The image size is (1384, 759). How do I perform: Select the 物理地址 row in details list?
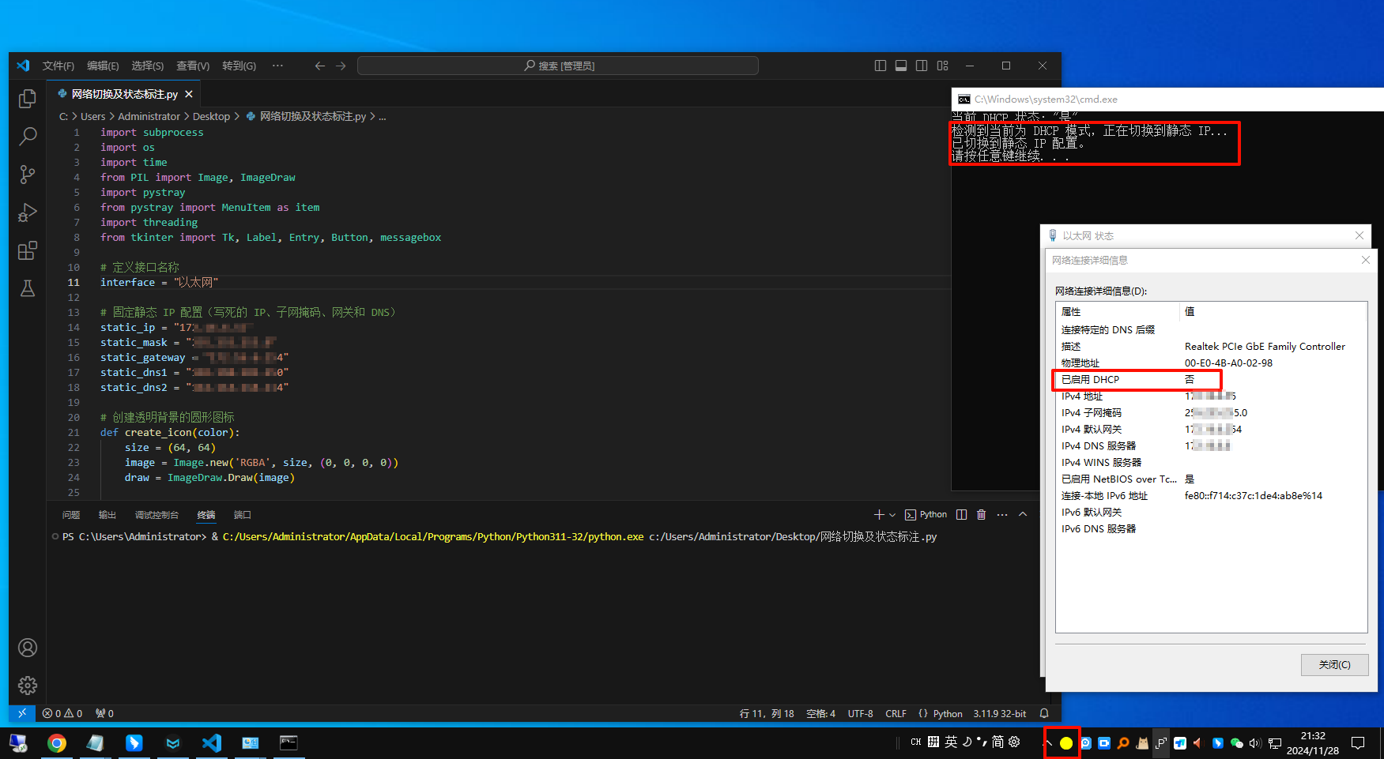point(1211,363)
